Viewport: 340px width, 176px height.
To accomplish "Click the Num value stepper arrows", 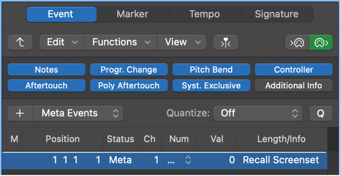I will pyautogui.click(x=188, y=160).
